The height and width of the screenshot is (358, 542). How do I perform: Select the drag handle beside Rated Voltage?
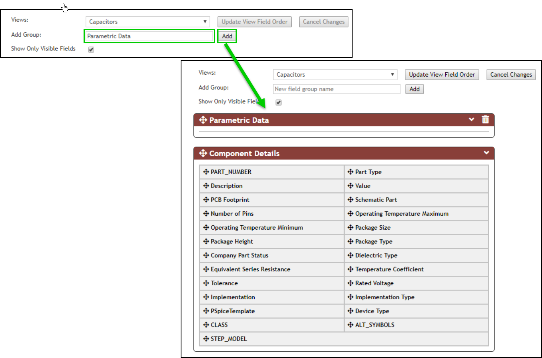point(349,283)
